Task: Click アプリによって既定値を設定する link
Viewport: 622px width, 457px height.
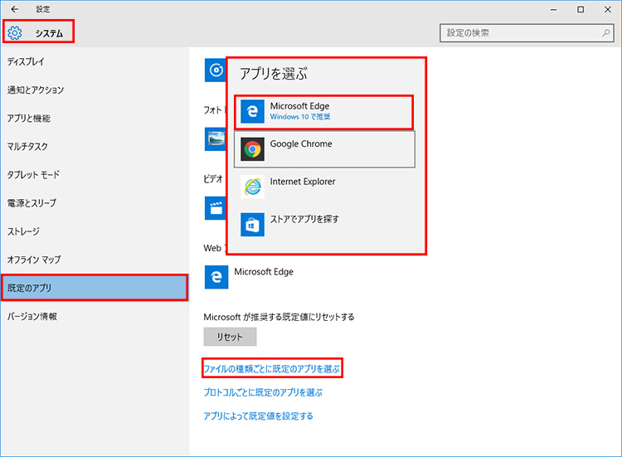Action: pyautogui.click(x=258, y=416)
